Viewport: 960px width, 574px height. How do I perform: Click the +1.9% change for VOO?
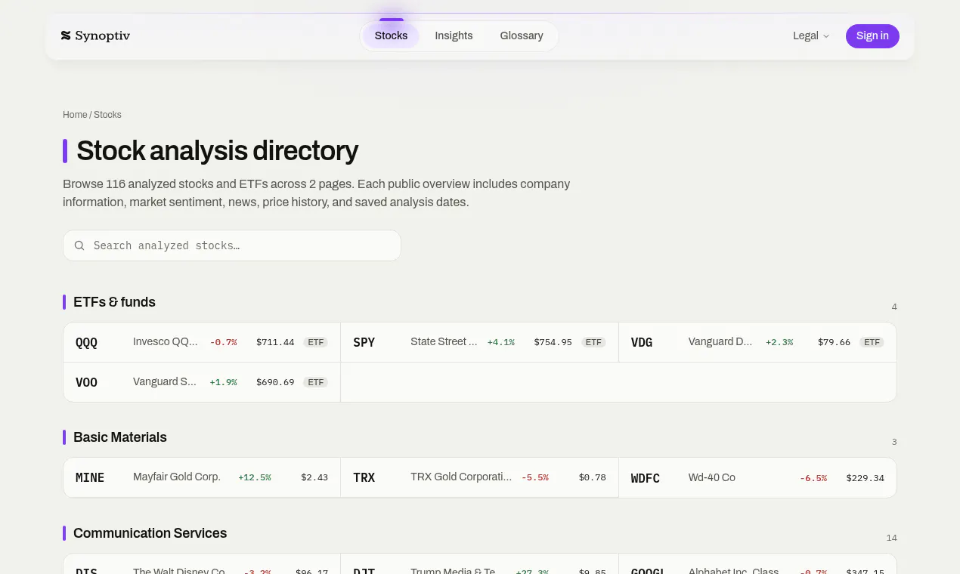coord(223,382)
